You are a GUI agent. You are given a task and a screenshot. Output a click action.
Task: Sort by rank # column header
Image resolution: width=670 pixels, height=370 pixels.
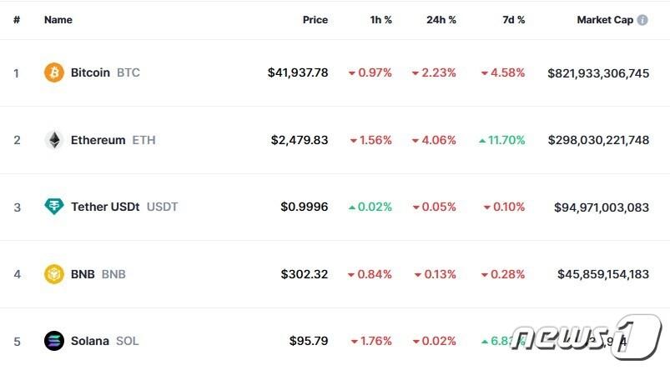pyautogui.click(x=16, y=20)
